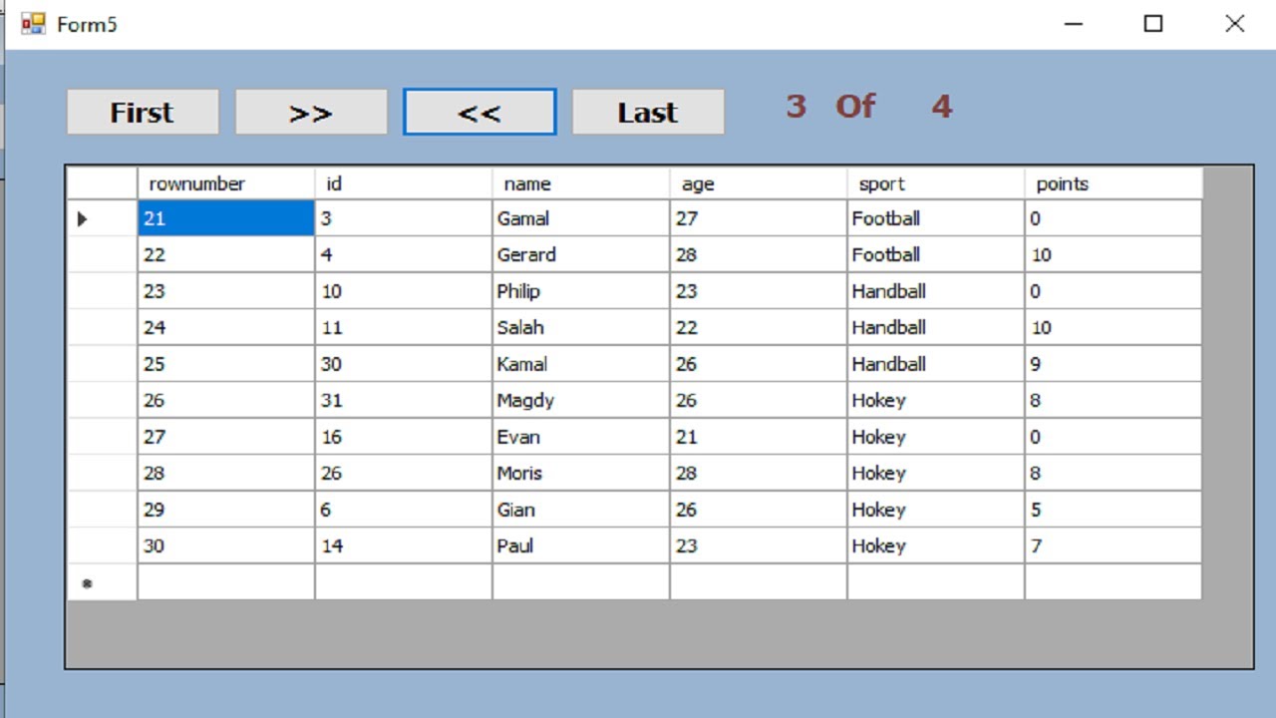Image resolution: width=1276 pixels, height=718 pixels.
Task: Click the empty name cell in new row
Action: (x=581, y=582)
